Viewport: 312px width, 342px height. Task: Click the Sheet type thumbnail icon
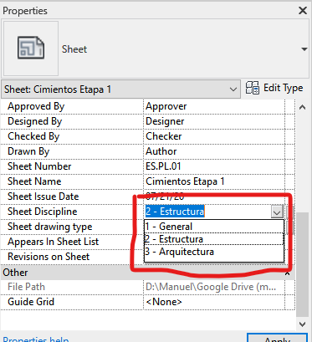[x=31, y=48]
